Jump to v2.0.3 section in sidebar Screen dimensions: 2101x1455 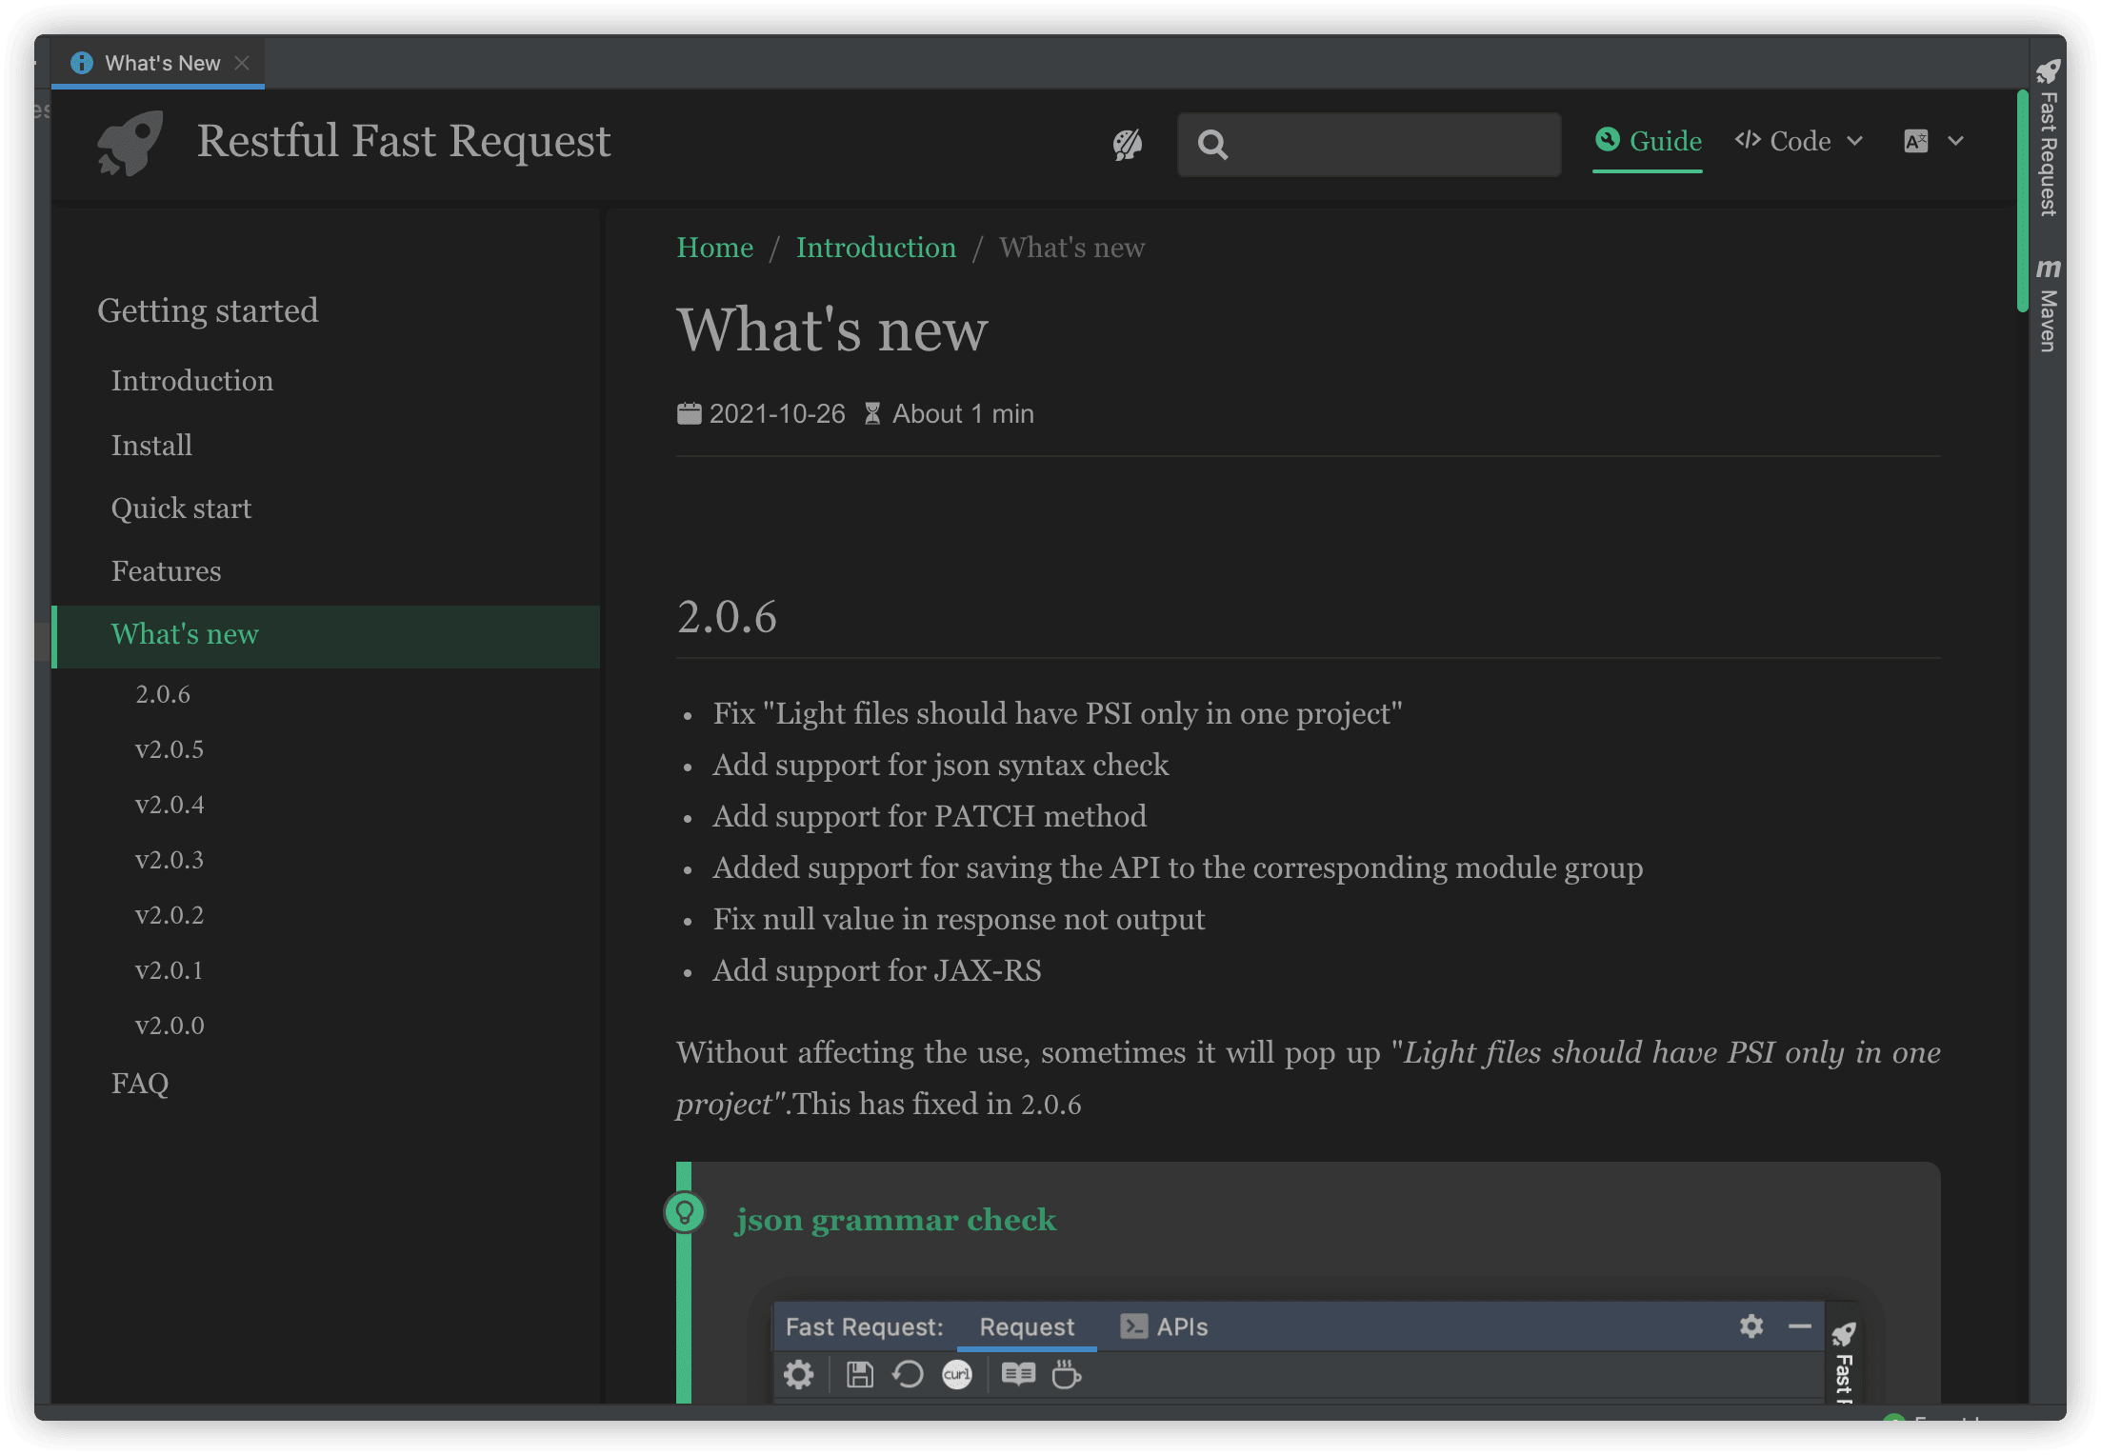tap(170, 860)
